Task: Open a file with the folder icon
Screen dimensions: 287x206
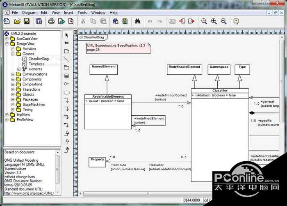Action: [x=17, y=21]
